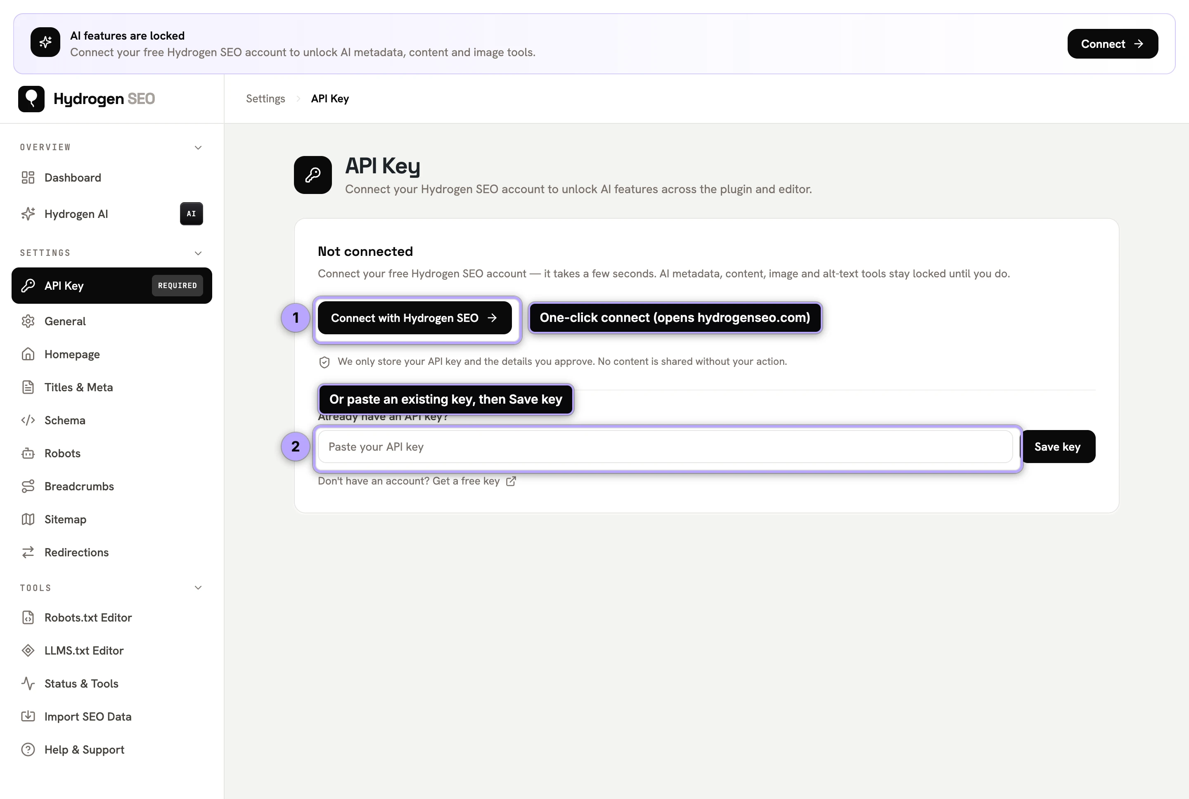Click the Import SEO Data download icon
The height and width of the screenshot is (799, 1189).
[x=28, y=716]
